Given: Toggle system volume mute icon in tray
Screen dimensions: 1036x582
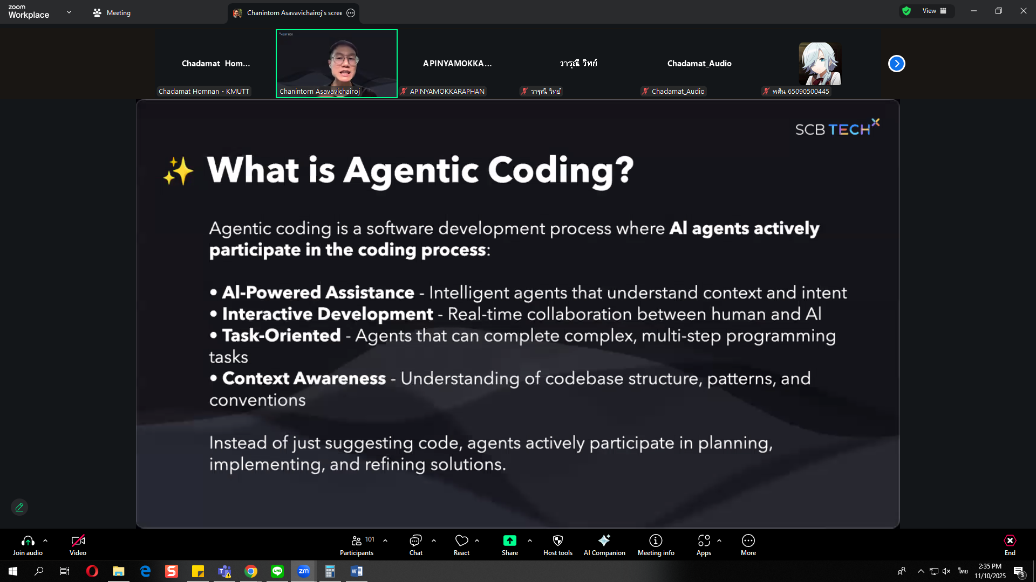Looking at the screenshot, I should tap(946, 571).
